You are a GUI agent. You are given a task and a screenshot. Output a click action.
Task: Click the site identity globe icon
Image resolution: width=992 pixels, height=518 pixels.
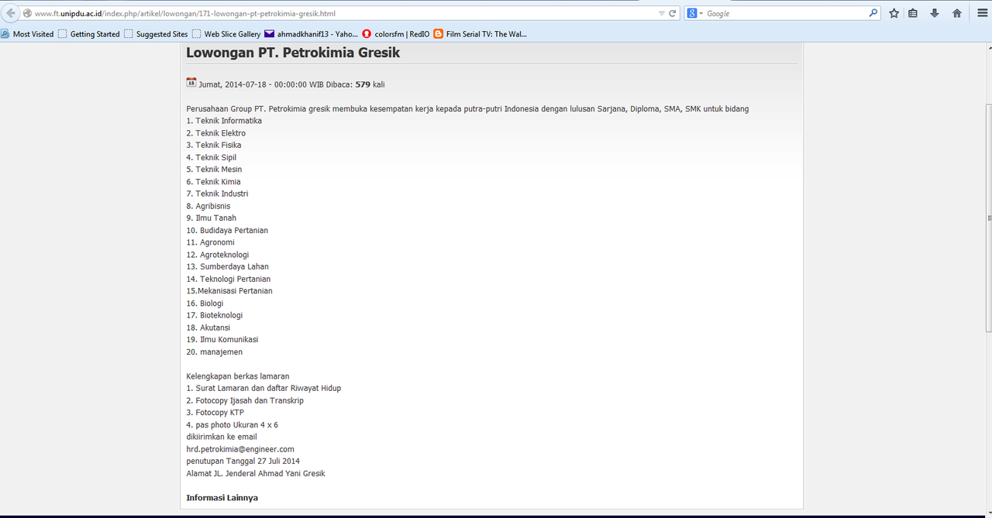tap(28, 13)
